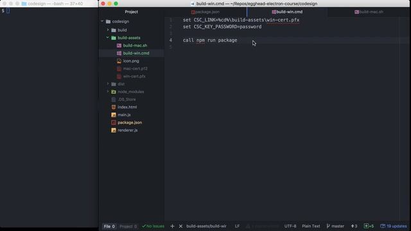
Task: Open build-mac.sh in the tree
Action: [x=135, y=46]
